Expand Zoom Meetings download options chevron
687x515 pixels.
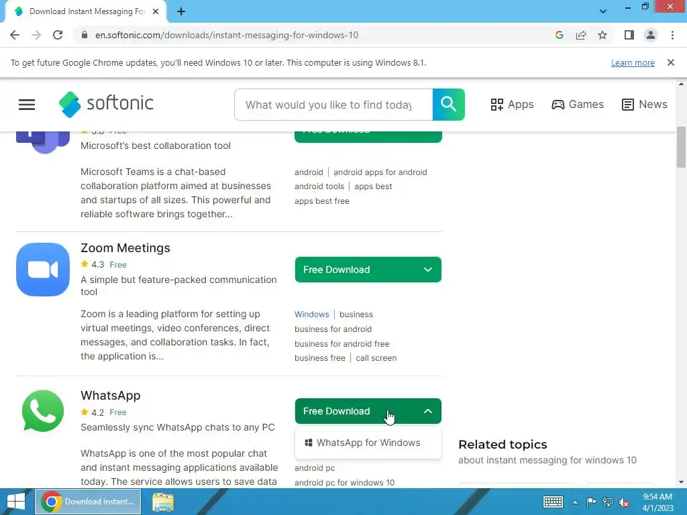pos(428,270)
